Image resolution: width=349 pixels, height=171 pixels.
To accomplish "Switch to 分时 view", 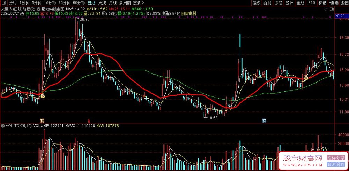I will tap(13, 3).
